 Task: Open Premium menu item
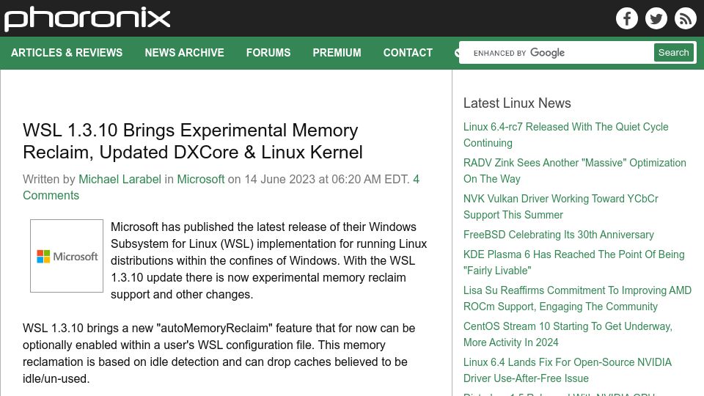[337, 53]
